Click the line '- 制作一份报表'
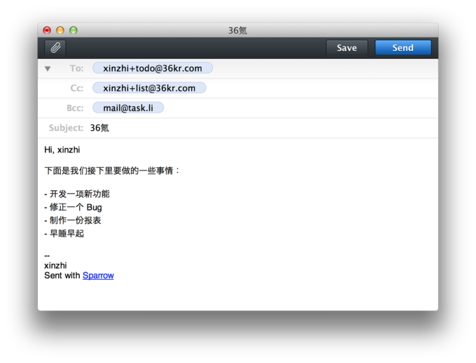 point(73,220)
